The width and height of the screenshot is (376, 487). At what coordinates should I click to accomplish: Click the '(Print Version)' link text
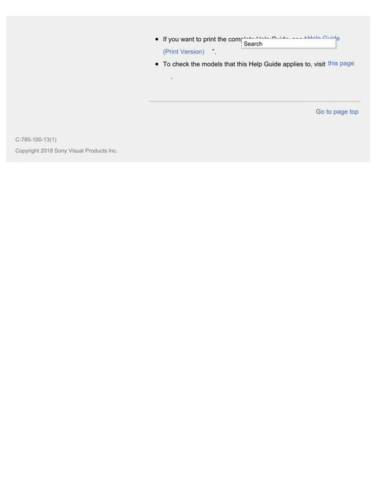coord(183,52)
